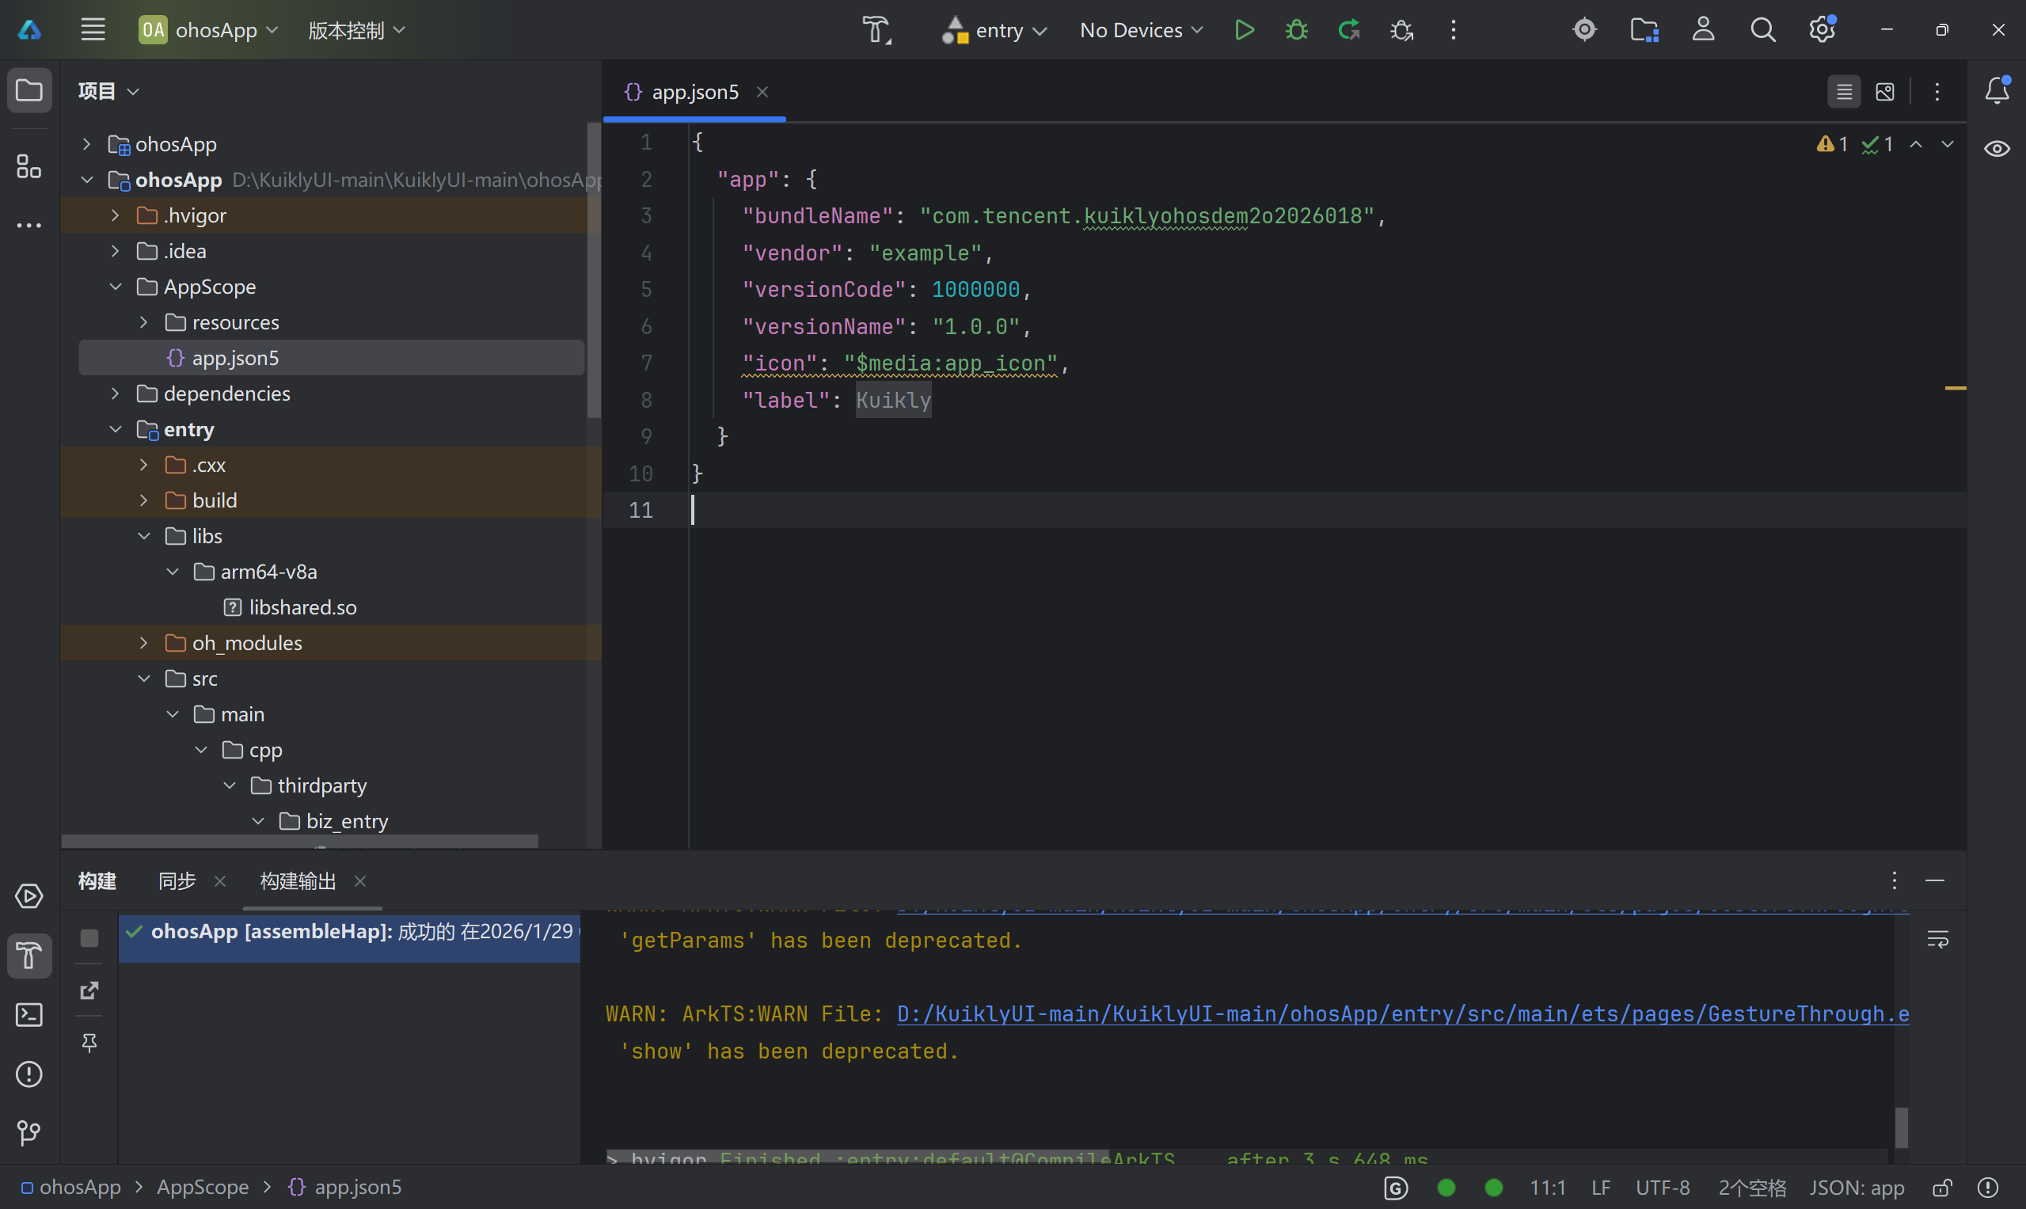Click the build hammer icon in toolbar
Image resolution: width=2026 pixels, height=1209 pixels.
[876, 30]
